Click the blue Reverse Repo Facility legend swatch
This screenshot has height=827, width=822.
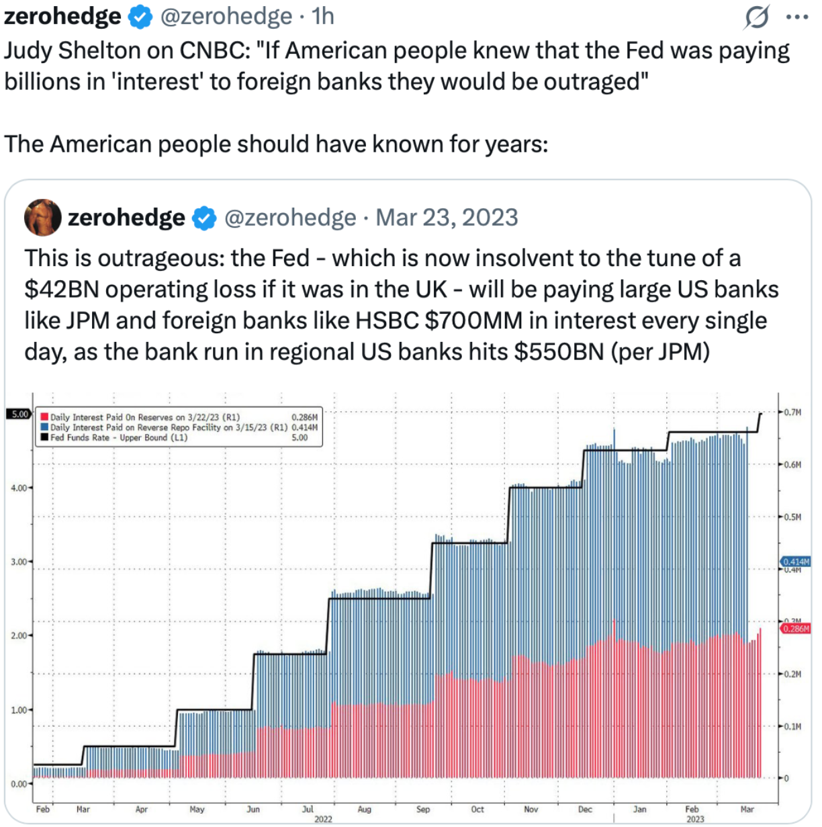pos(44,427)
